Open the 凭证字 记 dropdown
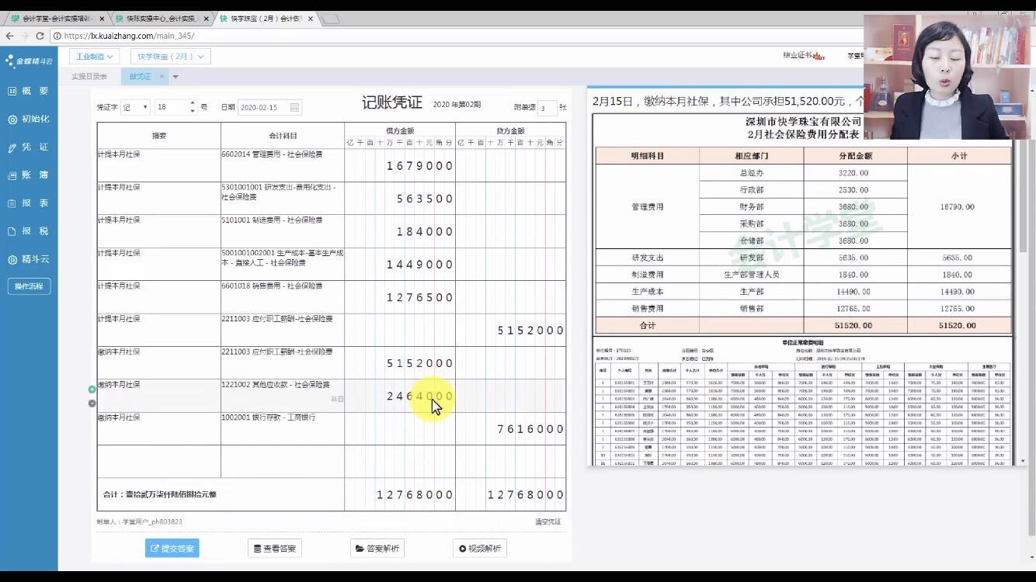Screen dimensions: 1036x582 135,107
